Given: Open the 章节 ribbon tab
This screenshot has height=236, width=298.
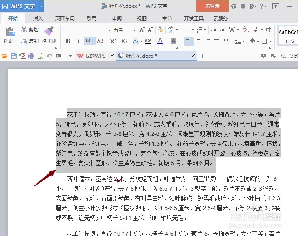Looking at the screenshot, I should [x=167, y=18].
